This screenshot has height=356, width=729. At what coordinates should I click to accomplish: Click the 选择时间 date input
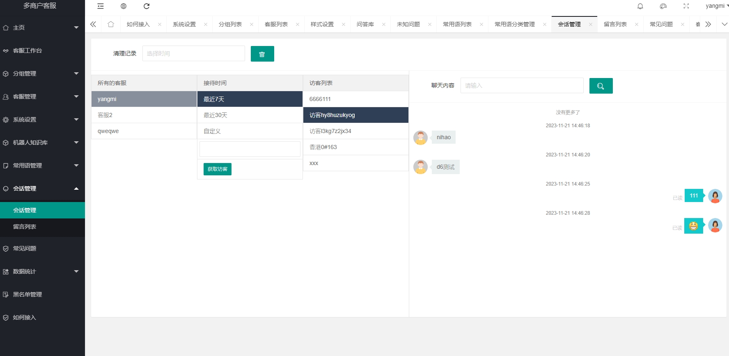point(194,53)
